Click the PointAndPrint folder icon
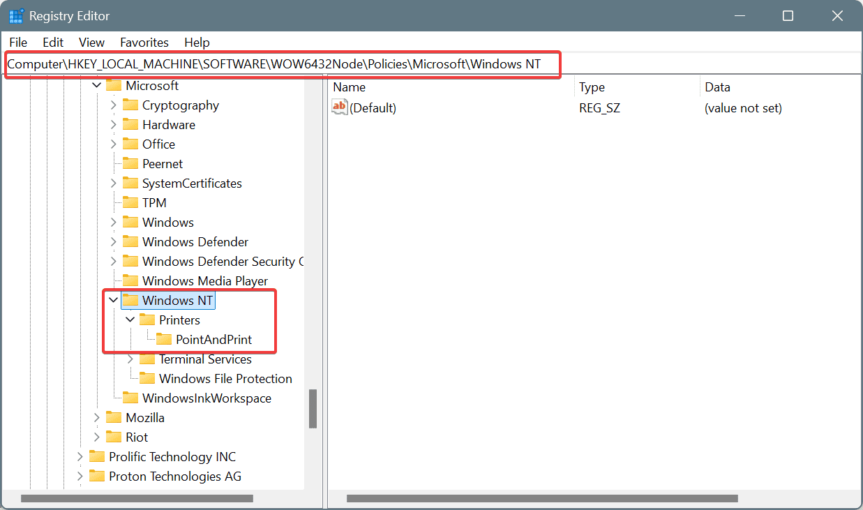Image resolution: width=863 pixels, height=510 pixels. coord(163,339)
